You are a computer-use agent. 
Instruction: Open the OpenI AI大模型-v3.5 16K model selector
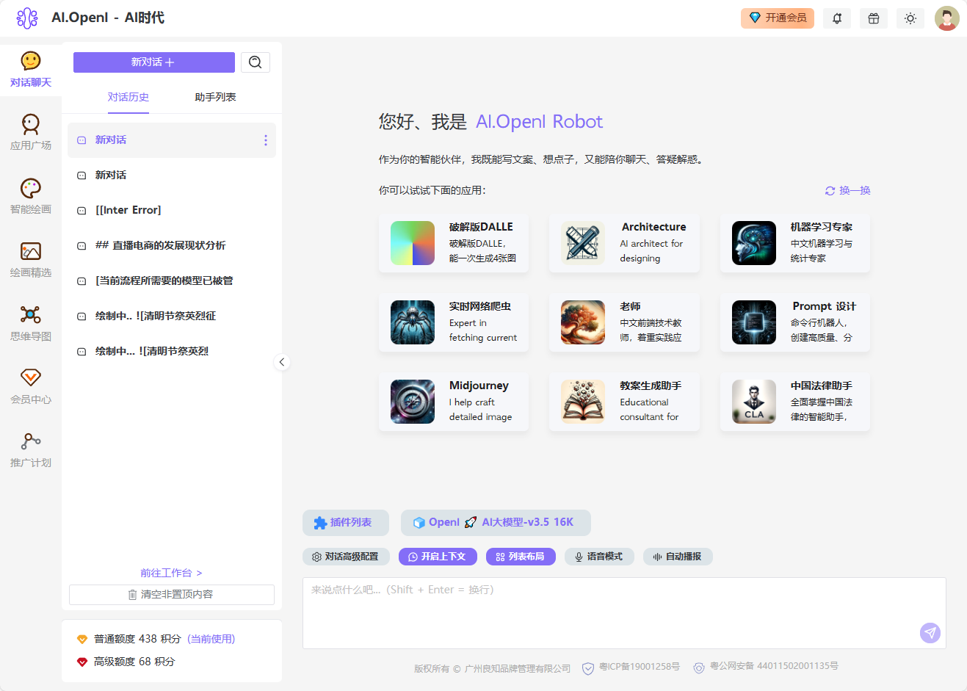(x=496, y=523)
